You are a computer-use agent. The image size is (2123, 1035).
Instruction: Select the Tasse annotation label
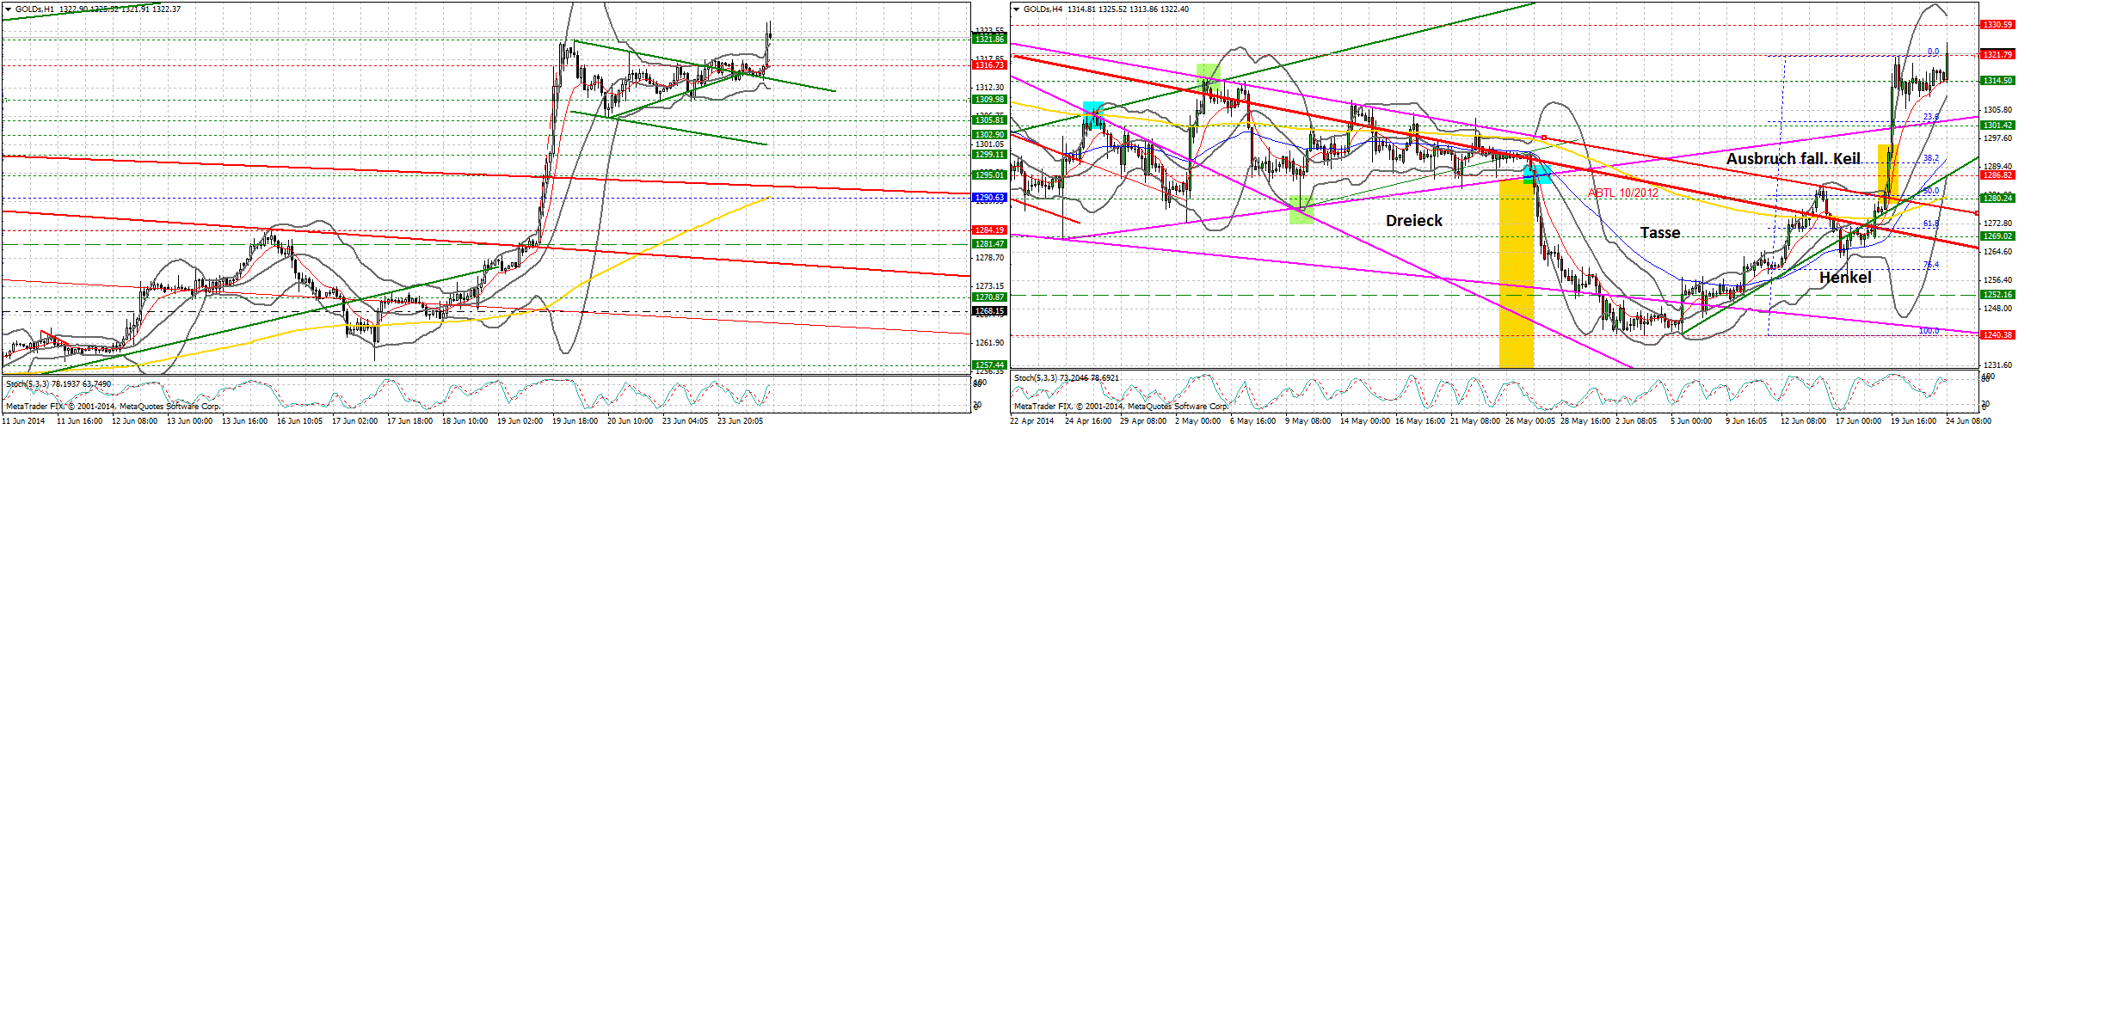click(1660, 232)
